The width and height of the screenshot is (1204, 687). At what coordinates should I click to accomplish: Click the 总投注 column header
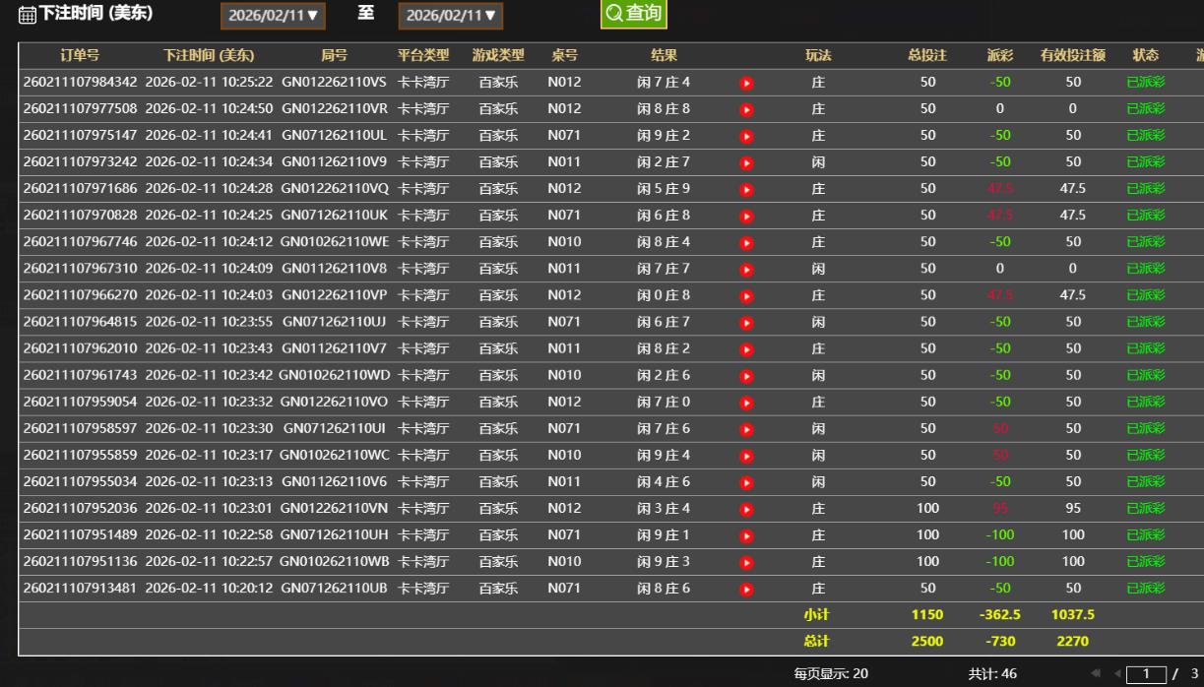coord(927,55)
